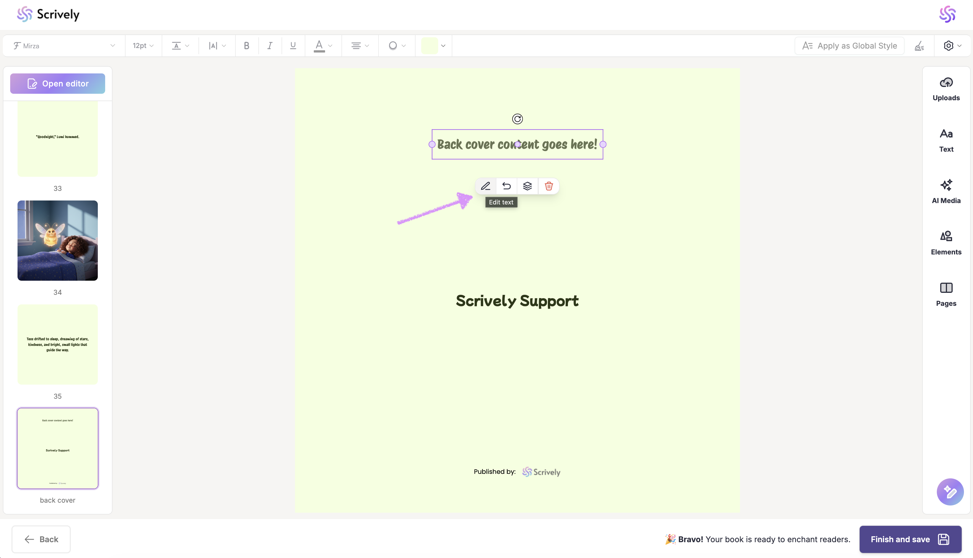Click the Edit text pencil icon
Image resolution: width=973 pixels, height=558 pixels.
coord(486,186)
